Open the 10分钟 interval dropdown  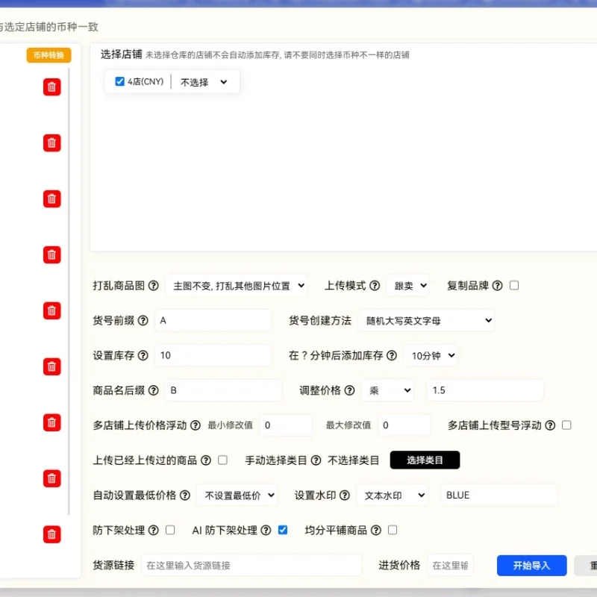(431, 355)
